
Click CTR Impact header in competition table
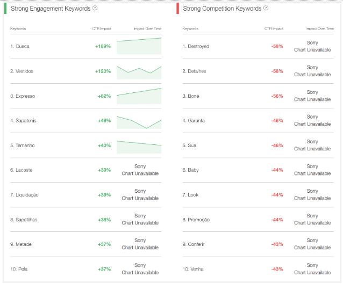click(274, 28)
